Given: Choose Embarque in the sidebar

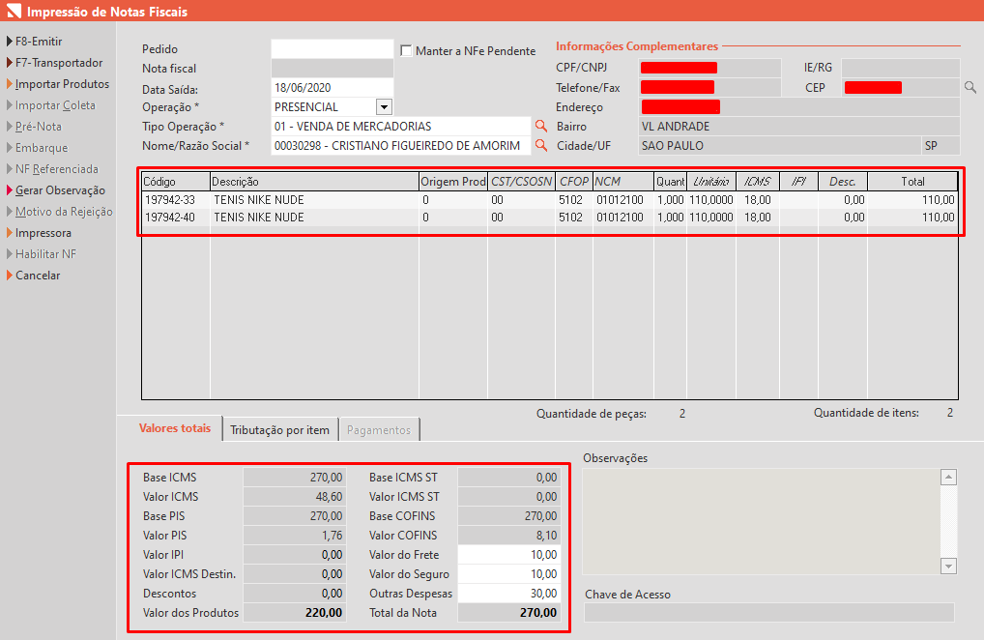Looking at the screenshot, I should click(42, 148).
